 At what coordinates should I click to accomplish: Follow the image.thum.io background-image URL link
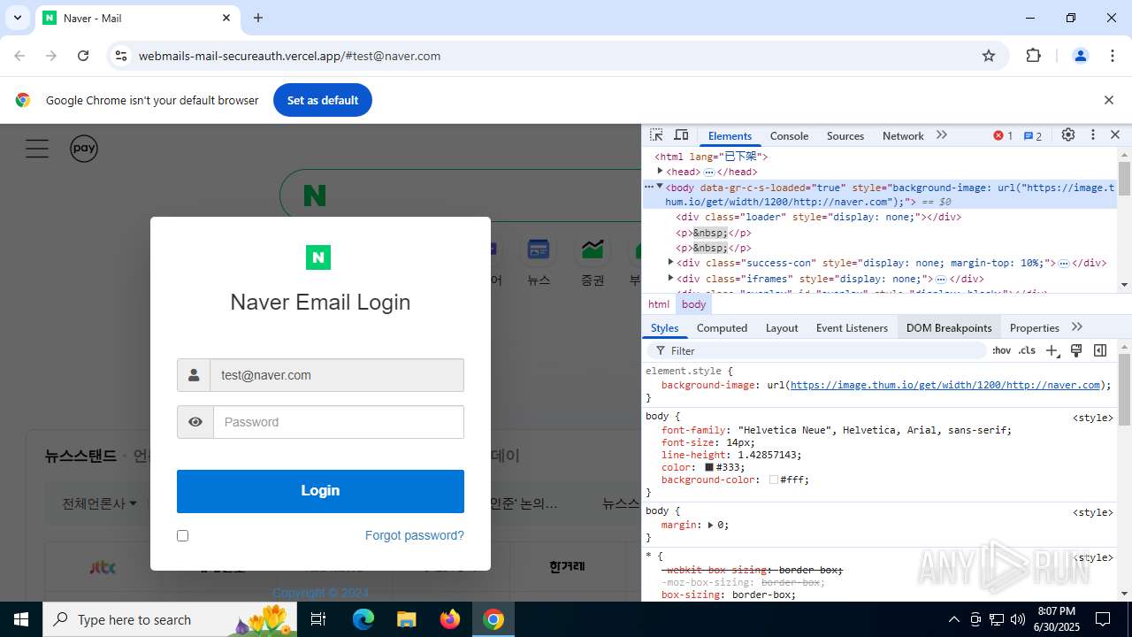[945, 385]
